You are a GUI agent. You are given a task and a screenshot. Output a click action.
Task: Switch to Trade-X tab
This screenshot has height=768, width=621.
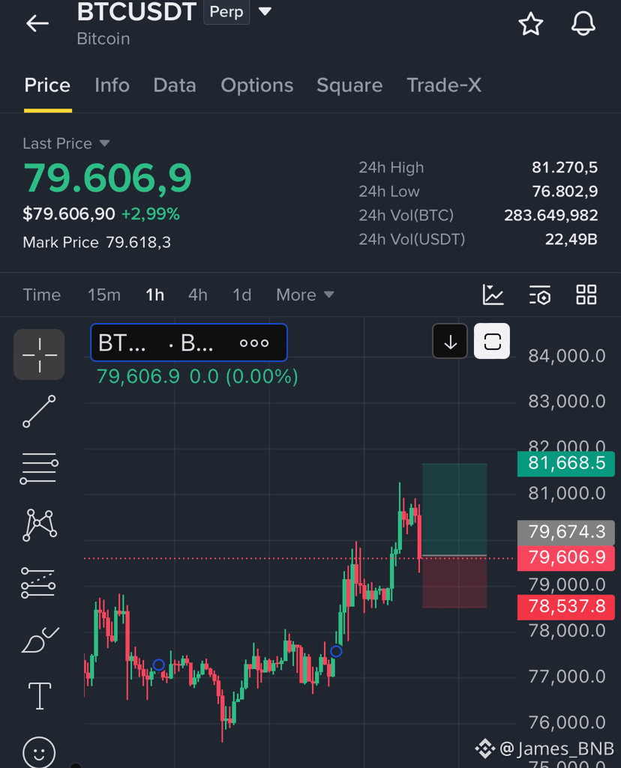coord(444,85)
